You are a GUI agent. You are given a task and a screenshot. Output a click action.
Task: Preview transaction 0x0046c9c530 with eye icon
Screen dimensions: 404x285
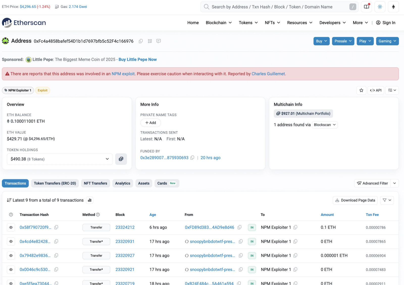[x=11, y=270]
